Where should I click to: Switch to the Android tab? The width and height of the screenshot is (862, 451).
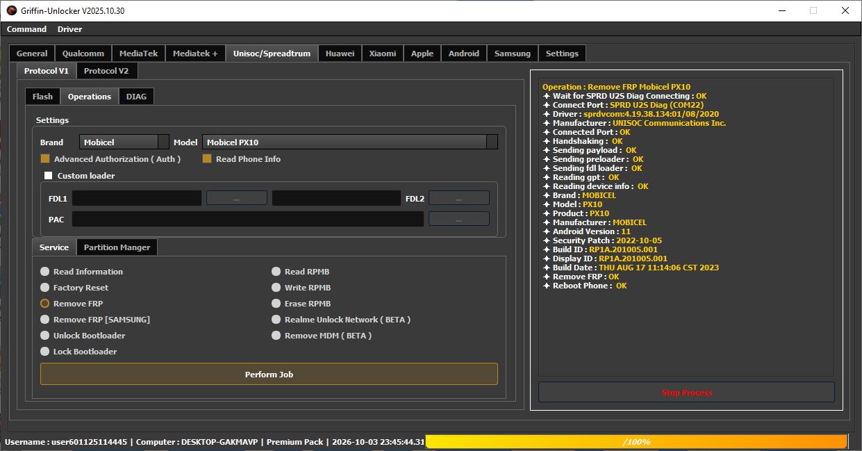pyautogui.click(x=463, y=54)
